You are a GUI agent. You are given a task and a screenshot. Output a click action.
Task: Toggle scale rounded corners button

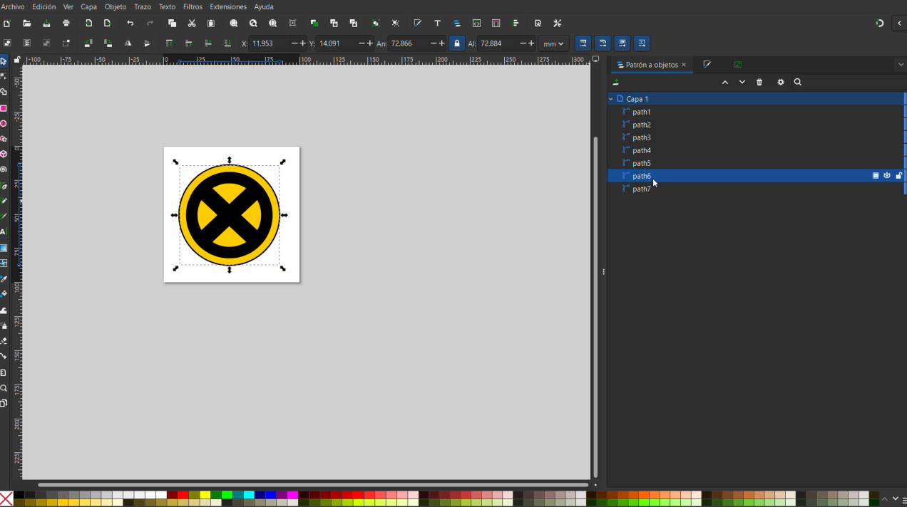603,43
